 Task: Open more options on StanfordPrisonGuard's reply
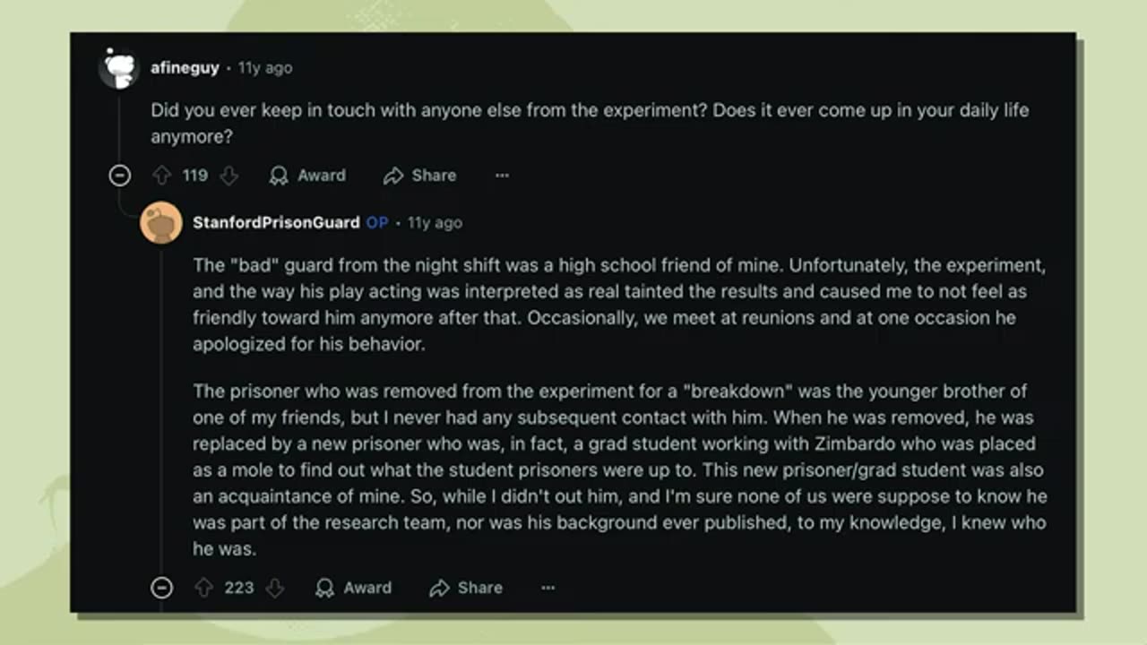click(548, 588)
